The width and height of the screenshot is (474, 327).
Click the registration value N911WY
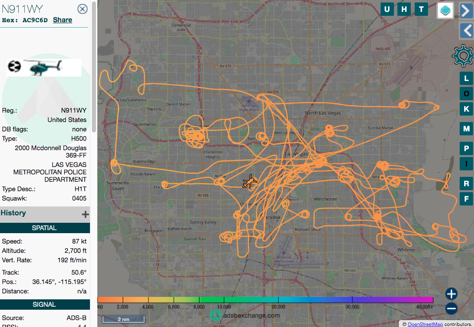coord(74,110)
